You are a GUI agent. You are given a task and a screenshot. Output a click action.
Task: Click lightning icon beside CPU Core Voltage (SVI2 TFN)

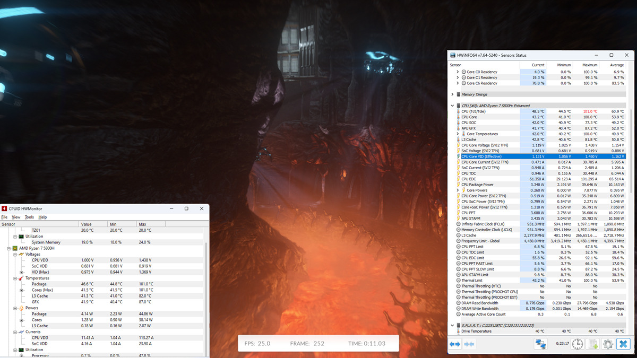click(458, 145)
